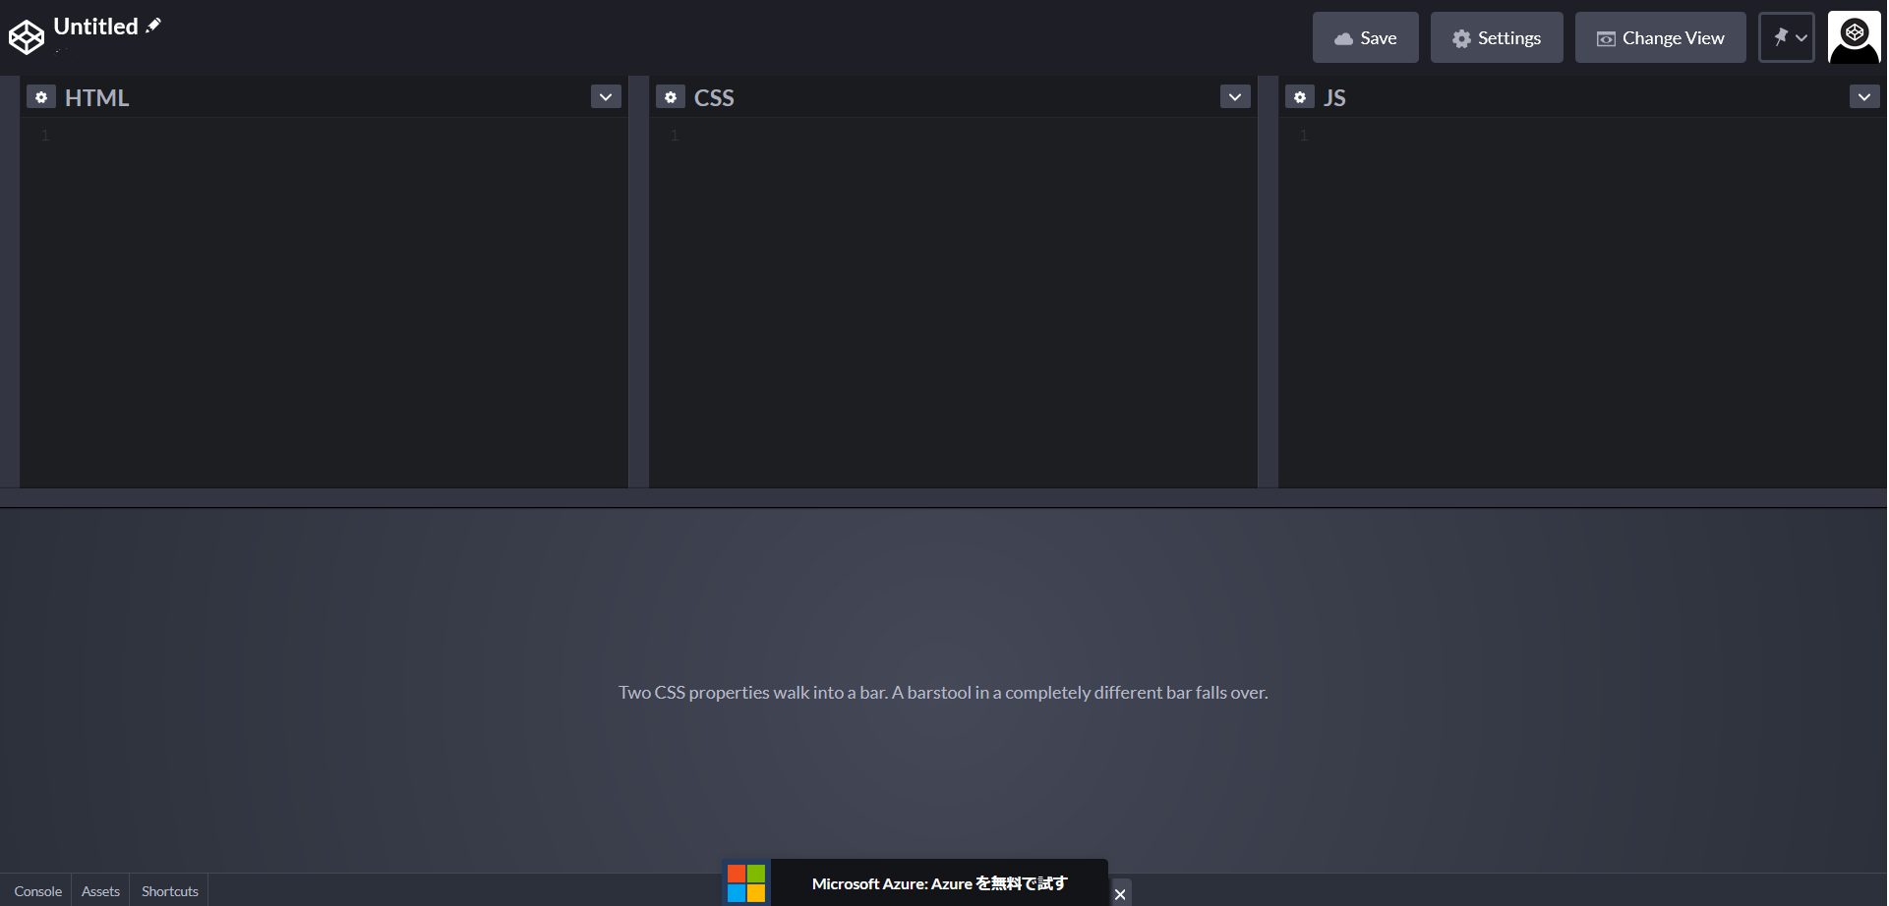Open the pin options dropdown
Viewport: 1889px width, 906px height.
[x=1787, y=37]
